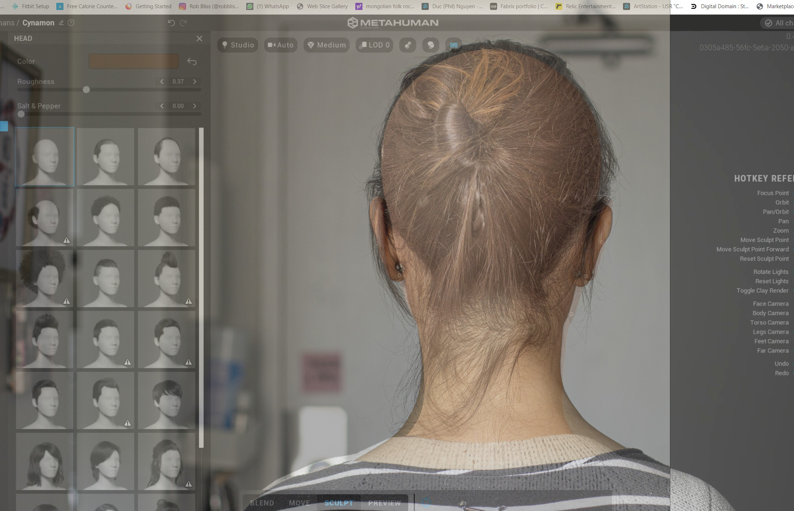The image size is (794, 511).
Task: Close the HEAD panel
Action: tap(199, 38)
